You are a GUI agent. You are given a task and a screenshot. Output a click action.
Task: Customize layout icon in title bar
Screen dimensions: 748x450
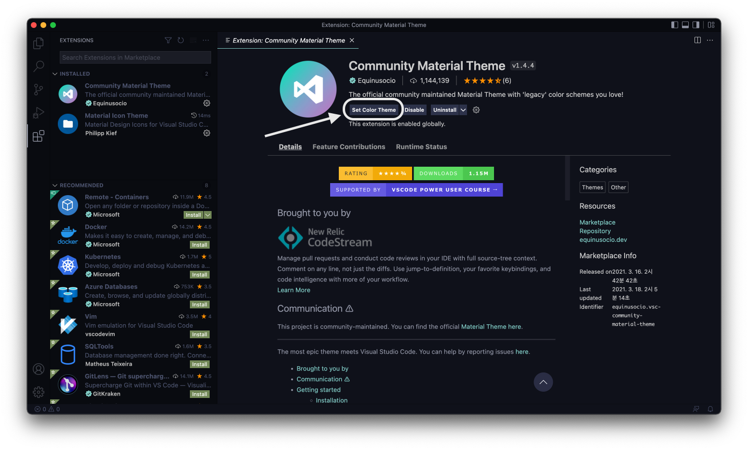click(711, 25)
